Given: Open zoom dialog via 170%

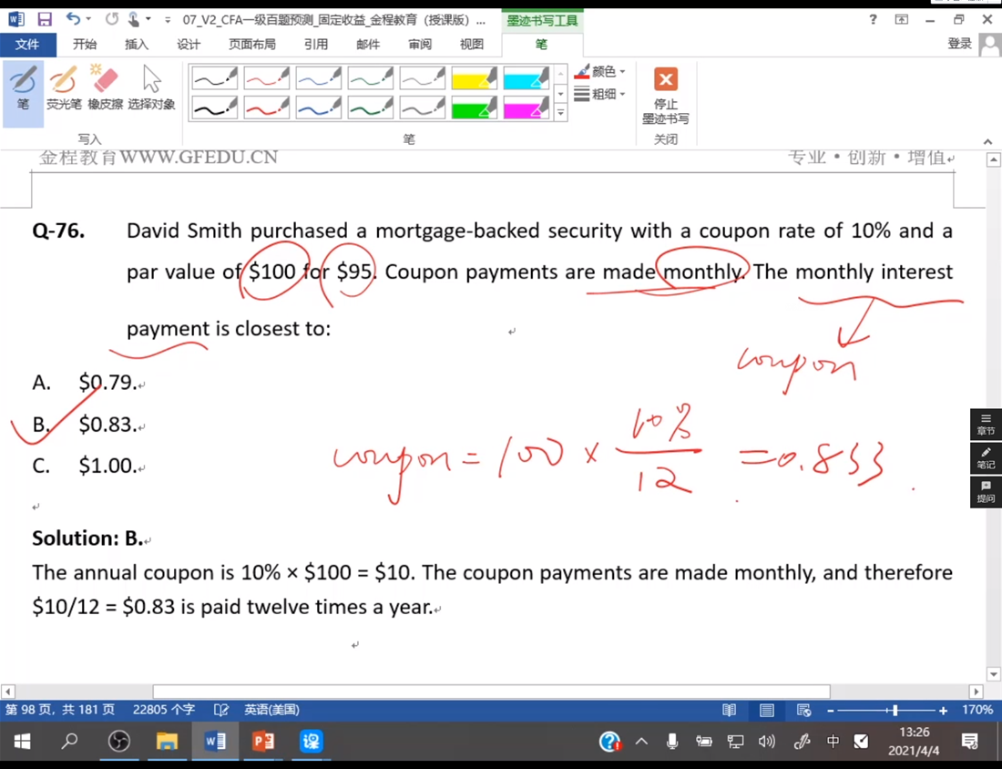Looking at the screenshot, I should pos(977,710).
